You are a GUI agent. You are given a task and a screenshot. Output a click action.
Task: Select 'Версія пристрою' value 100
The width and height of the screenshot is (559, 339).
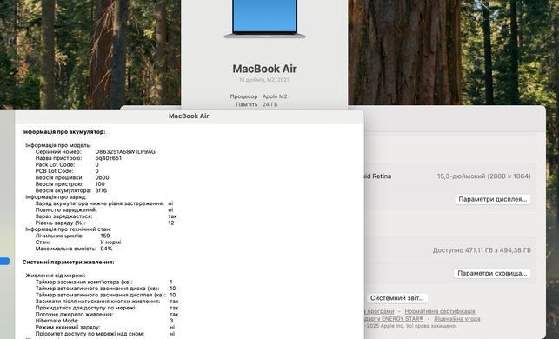(100, 184)
